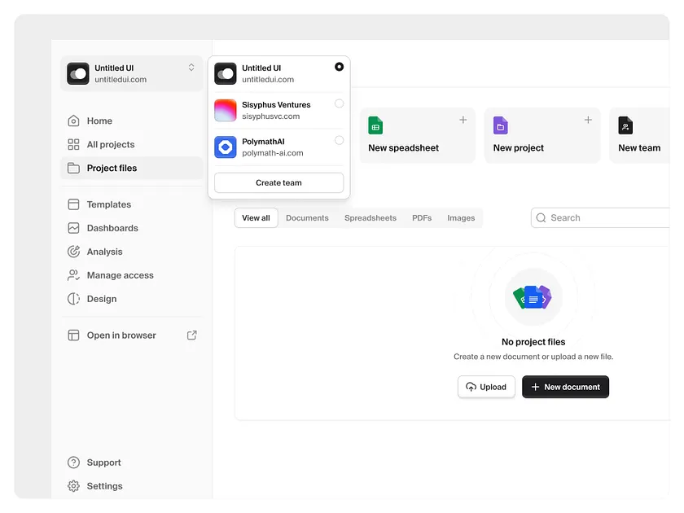Click the Project files folder icon
Image resolution: width=684 pixels, height=513 pixels.
[x=73, y=168]
